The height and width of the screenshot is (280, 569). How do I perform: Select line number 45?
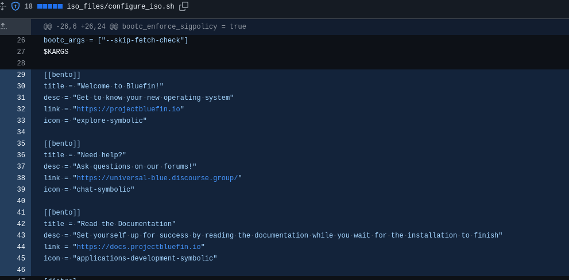click(21, 259)
